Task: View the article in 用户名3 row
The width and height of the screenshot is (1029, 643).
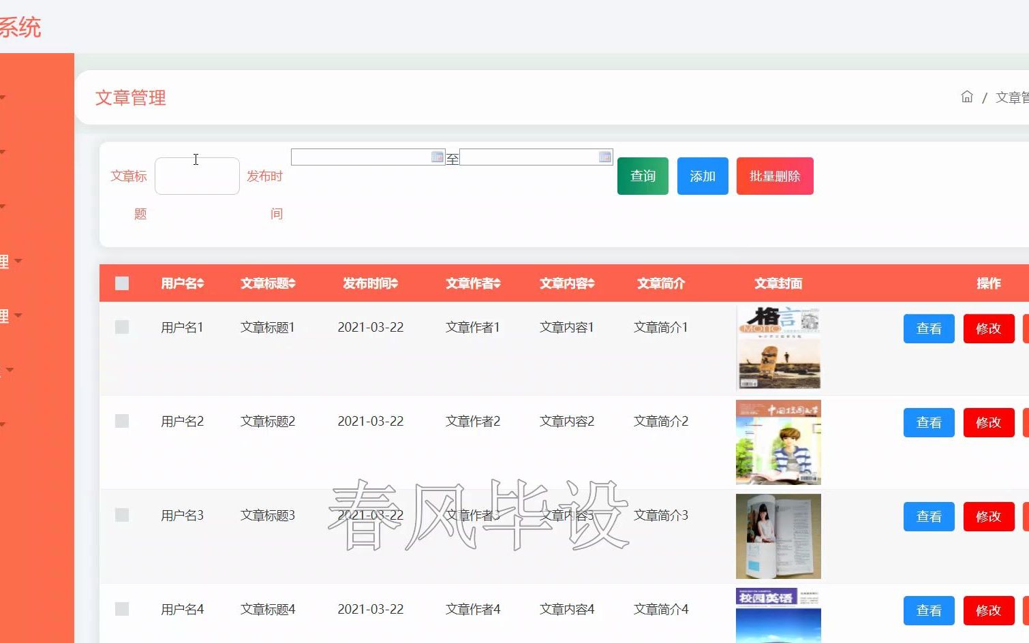Action: [929, 516]
